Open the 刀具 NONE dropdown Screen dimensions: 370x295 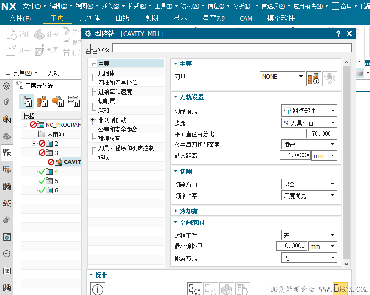point(282,77)
